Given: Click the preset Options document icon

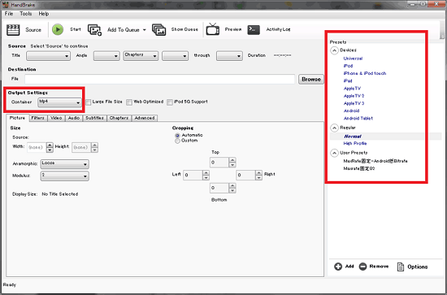Looking at the screenshot, I should pyautogui.click(x=401, y=267).
